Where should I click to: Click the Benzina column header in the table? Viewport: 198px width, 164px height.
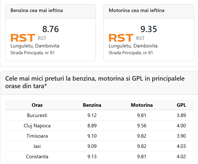[92, 105]
